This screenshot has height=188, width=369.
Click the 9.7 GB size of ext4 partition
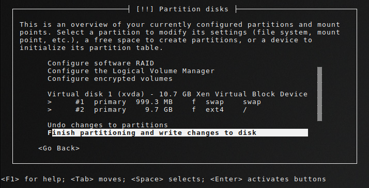(159, 110)
